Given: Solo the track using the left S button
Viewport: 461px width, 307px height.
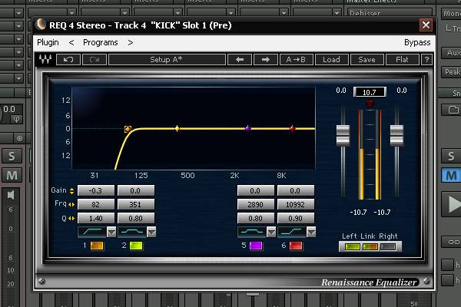Looking at the screenshot, I should pos(12,156).
